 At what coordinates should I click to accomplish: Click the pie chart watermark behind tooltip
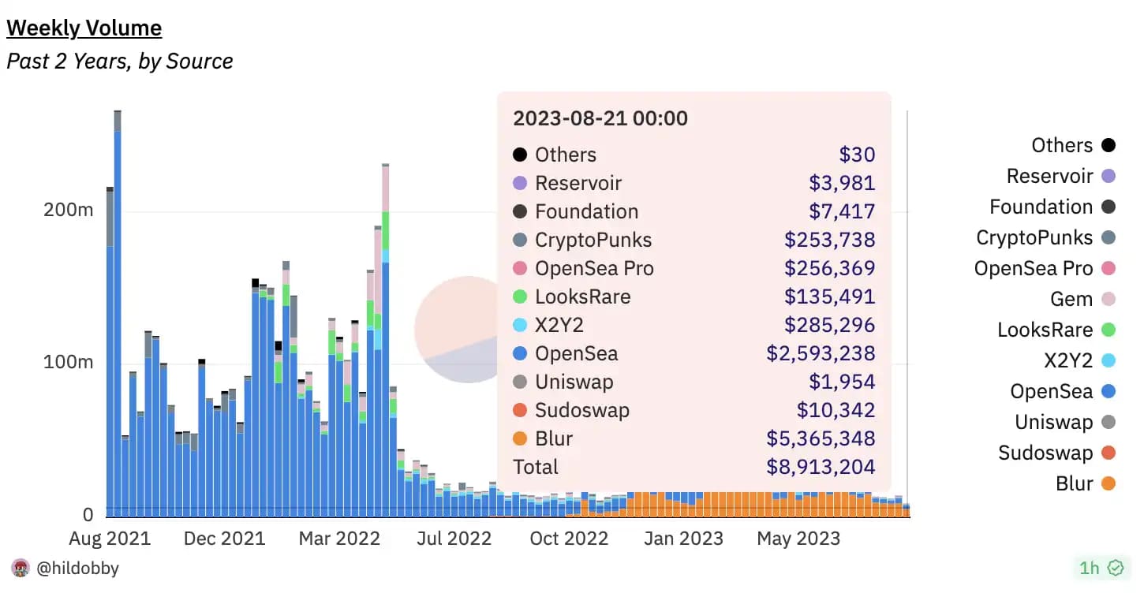point(458,329)
